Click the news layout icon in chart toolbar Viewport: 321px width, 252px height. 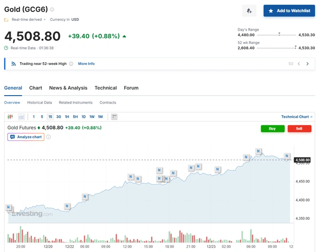(x=114, y=117)
